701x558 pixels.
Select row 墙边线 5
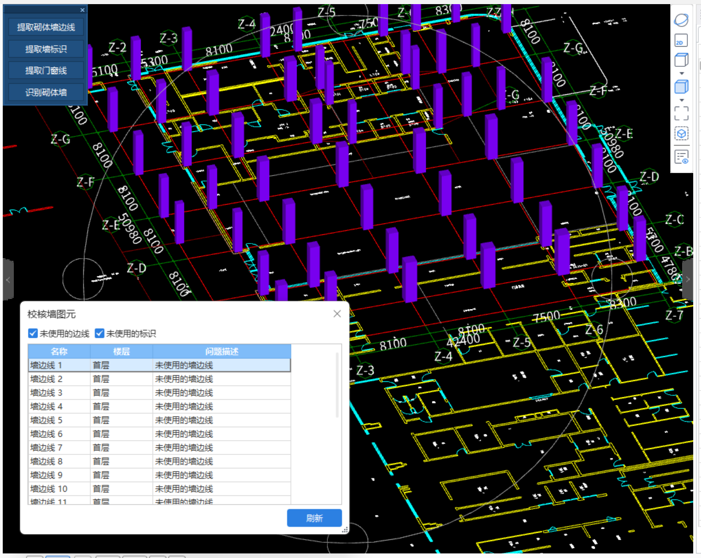coord(159,420)
